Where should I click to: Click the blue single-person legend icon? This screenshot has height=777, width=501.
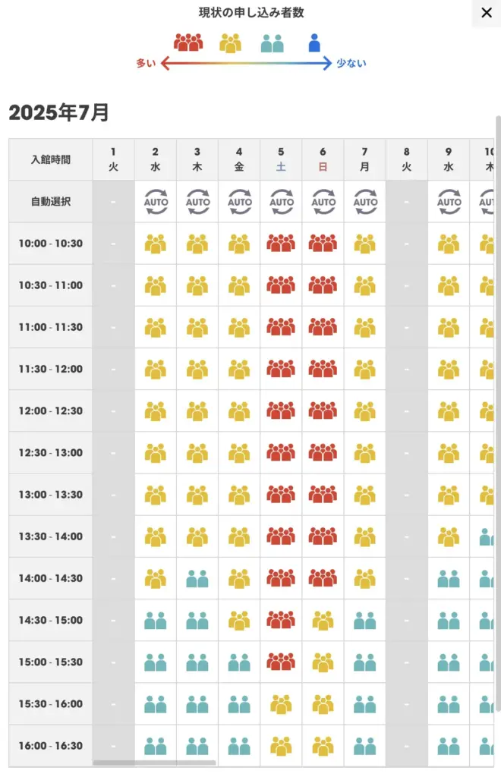[314, 43]
